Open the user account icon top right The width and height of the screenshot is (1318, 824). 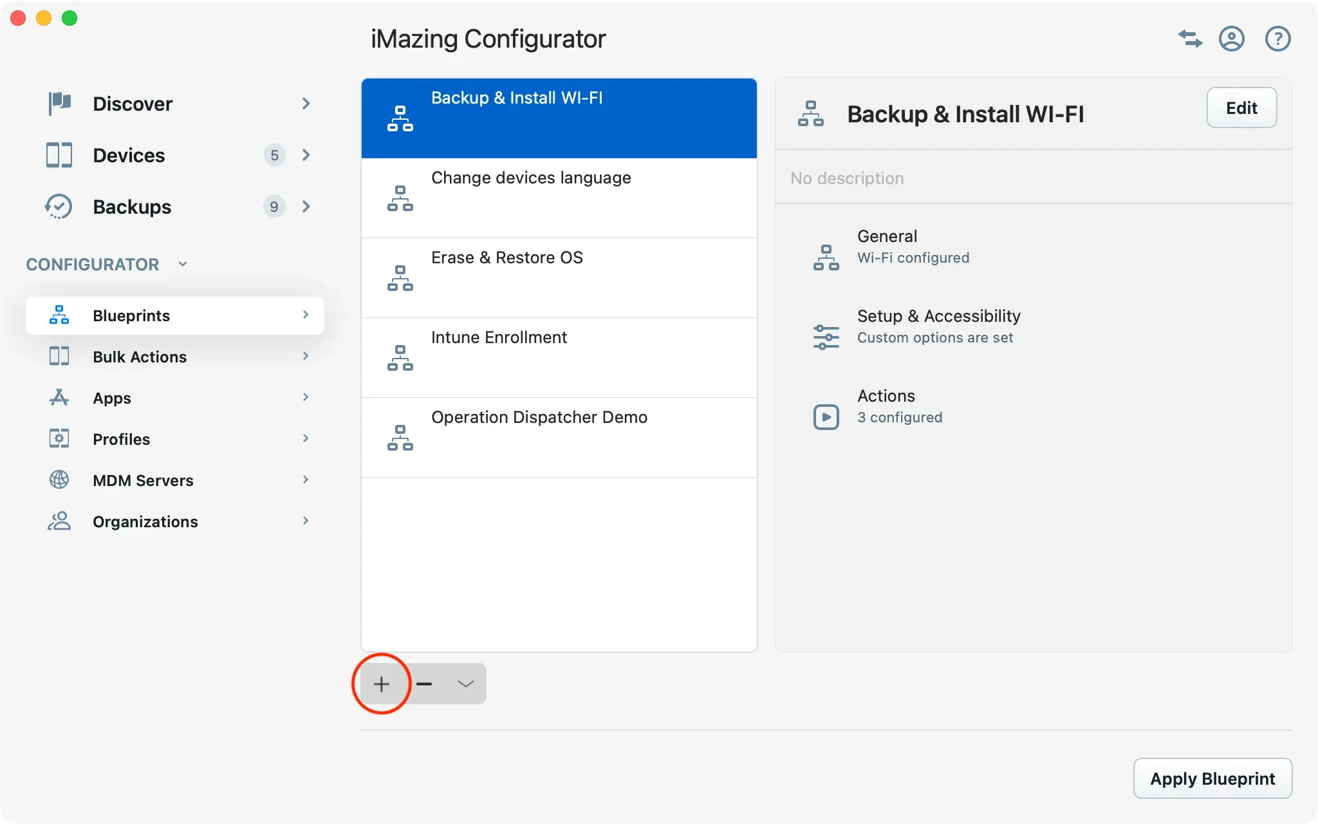coord(1232,39)
